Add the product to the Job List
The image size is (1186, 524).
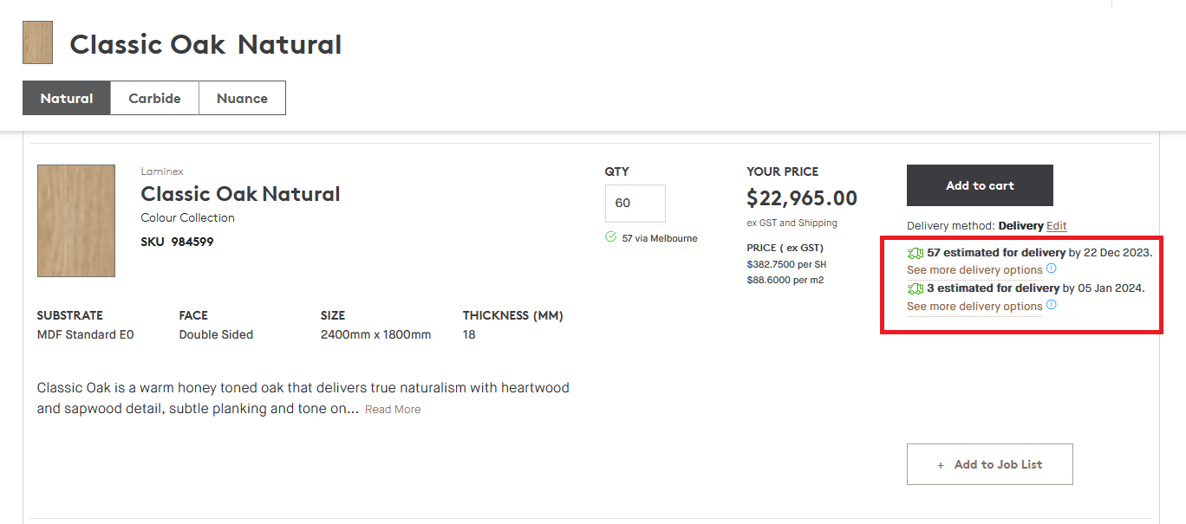tap(989, 464)
